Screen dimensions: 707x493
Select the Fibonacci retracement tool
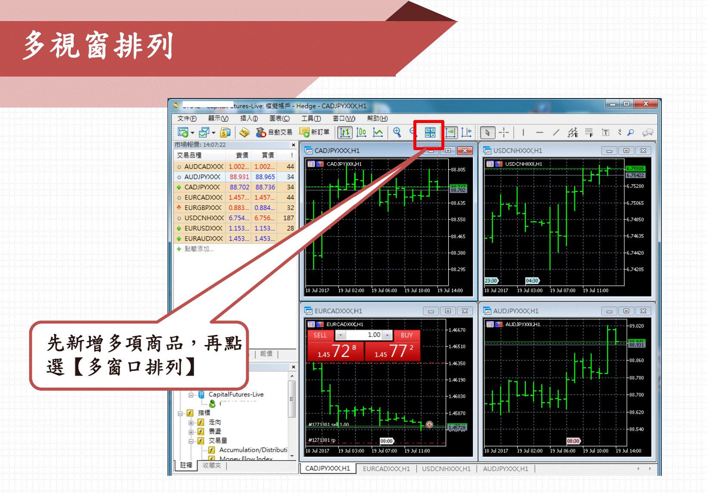589,132
